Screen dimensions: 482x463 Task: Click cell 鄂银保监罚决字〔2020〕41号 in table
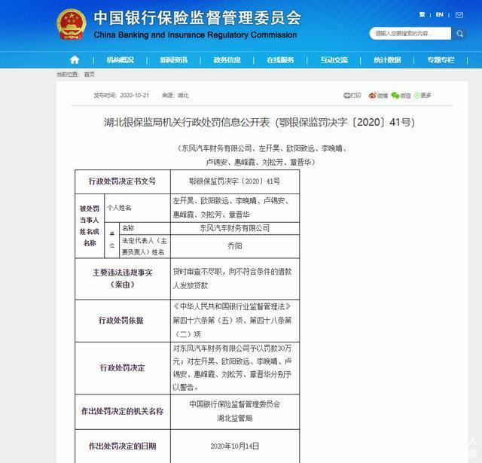(235, 181)
